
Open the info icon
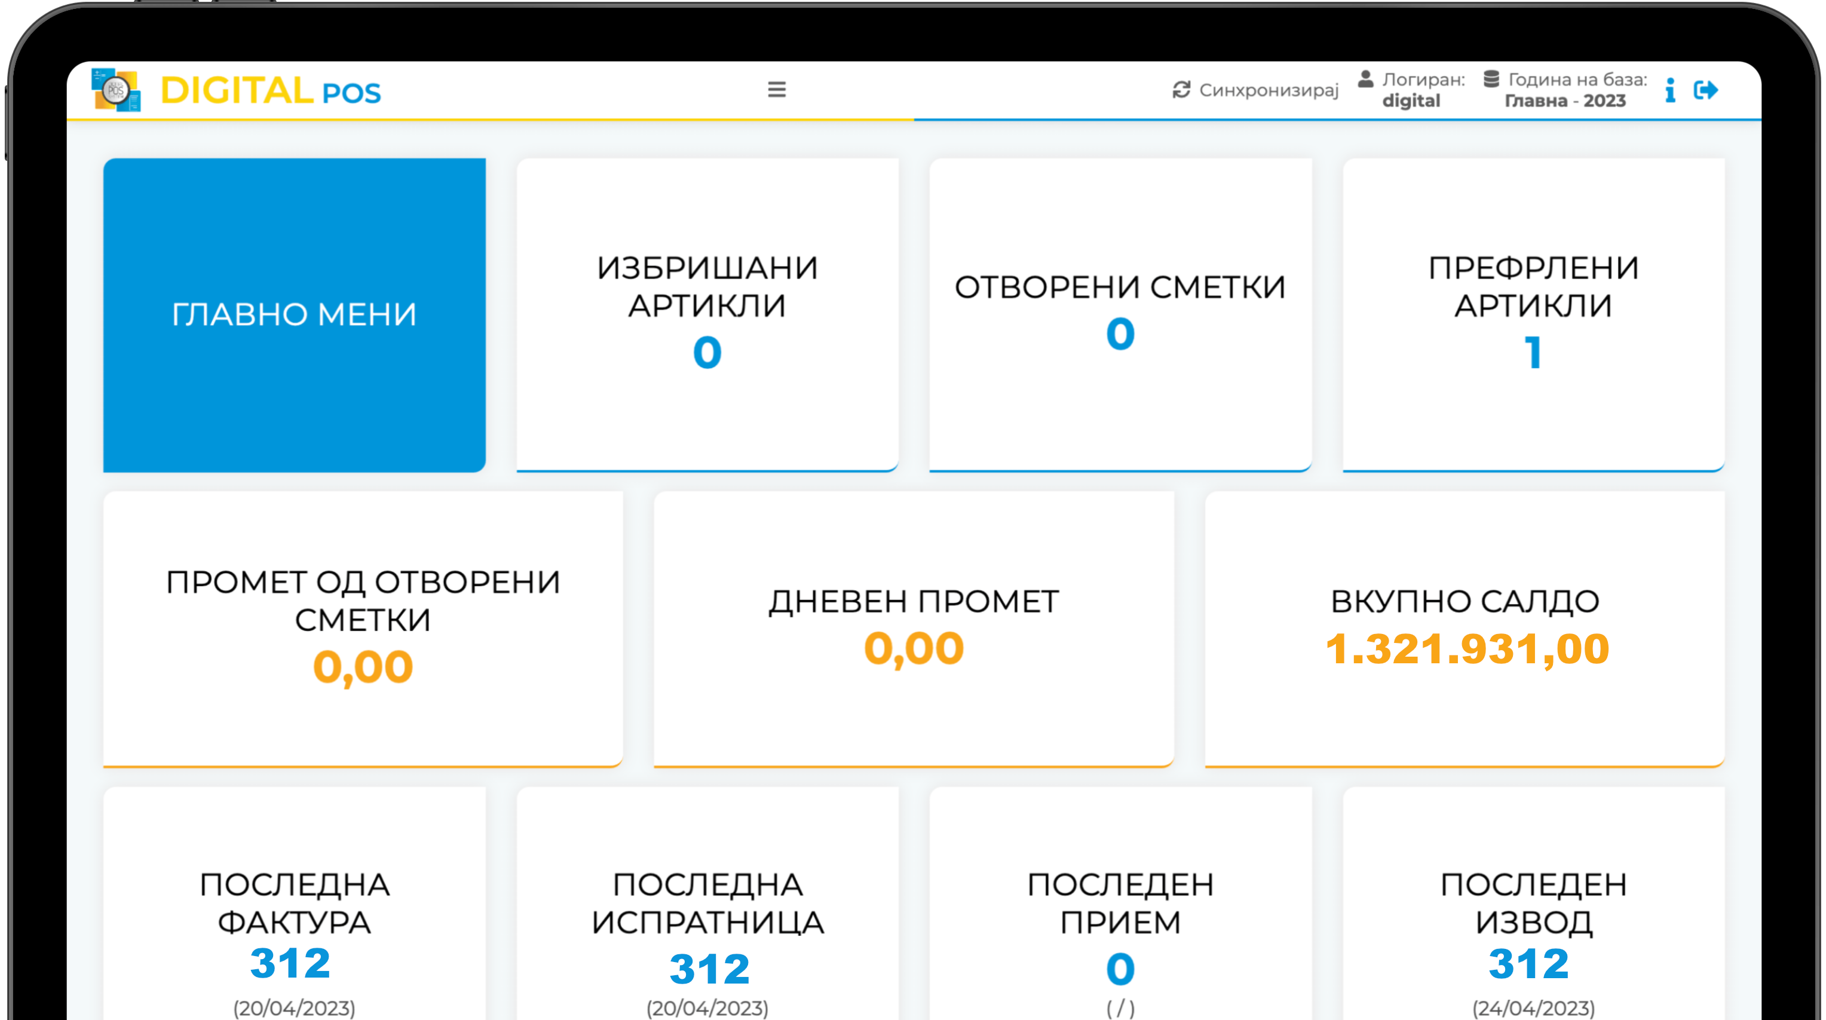tap(1670, 90)
